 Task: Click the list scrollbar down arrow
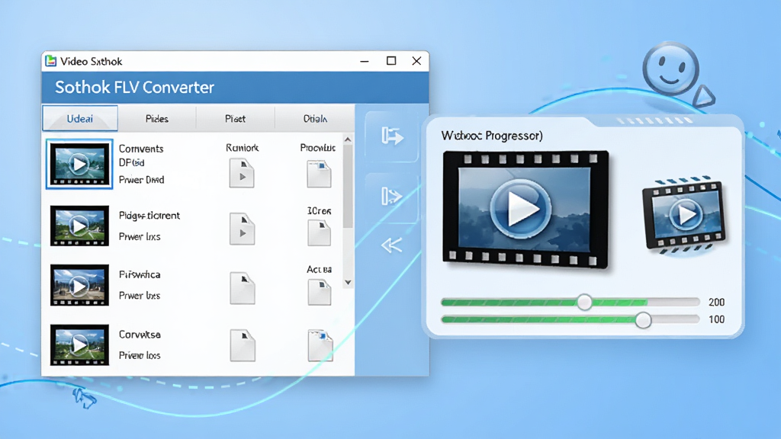[x=348, y=282]
